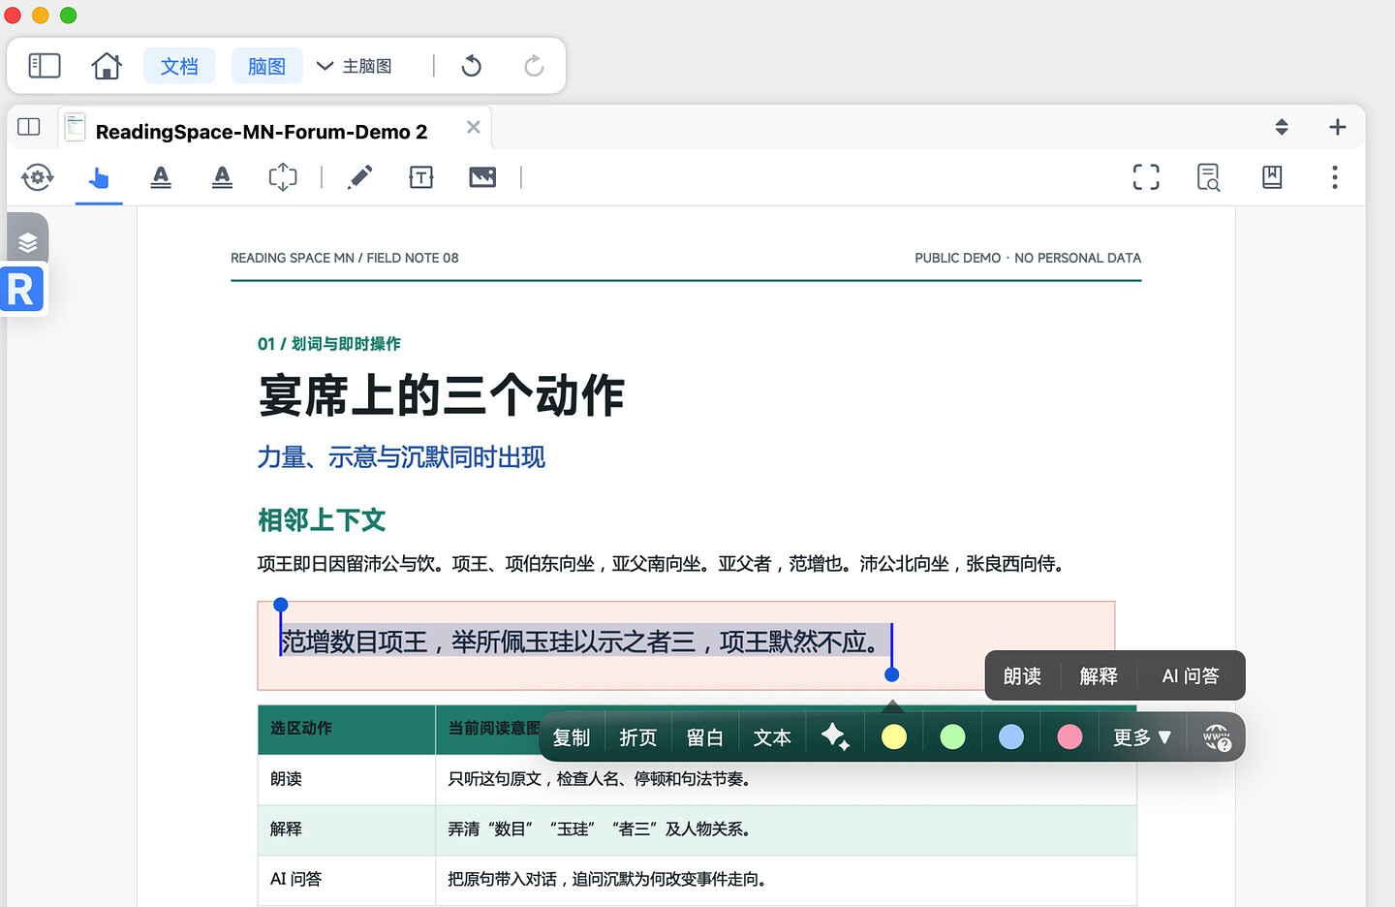Click header text PUBLIC DEMO · NO PERSONAL DATA
The height and width of the screenshot is (907, 1395).
pyautogui.click(x=1028, y=258)
